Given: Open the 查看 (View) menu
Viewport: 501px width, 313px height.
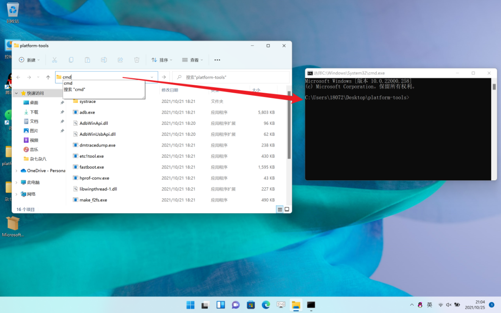Looking at the screenshot, I should (193, 60).
